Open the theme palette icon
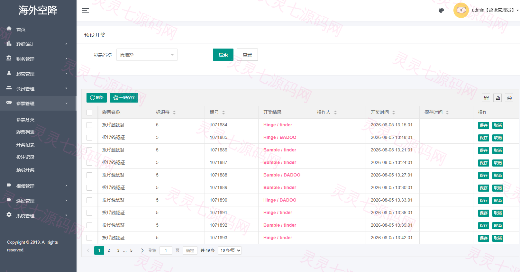This screenshot has height=272, width=520. click(441, 10)
